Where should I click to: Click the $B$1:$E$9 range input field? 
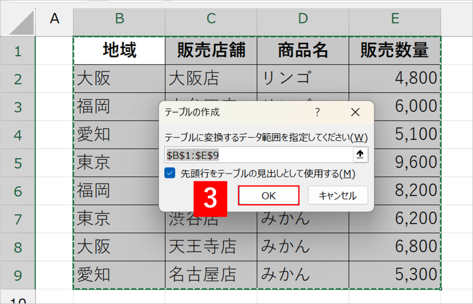259,155
